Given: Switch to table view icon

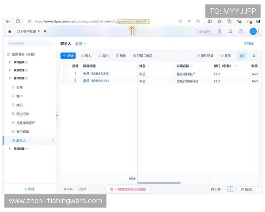Looking at the screenshot, I should click(242, 56).
